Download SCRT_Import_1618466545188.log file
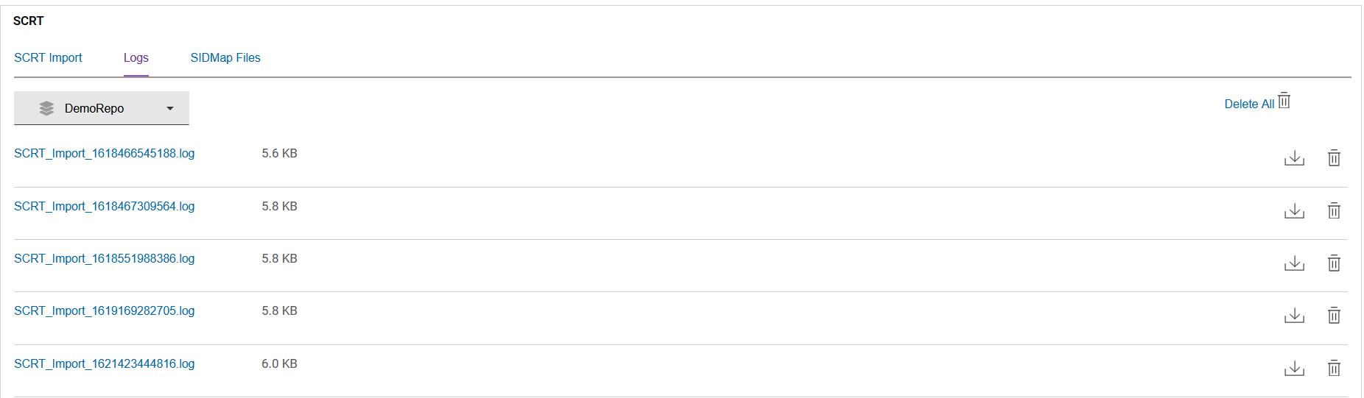1364x398 pixels. pos(1294,158)
